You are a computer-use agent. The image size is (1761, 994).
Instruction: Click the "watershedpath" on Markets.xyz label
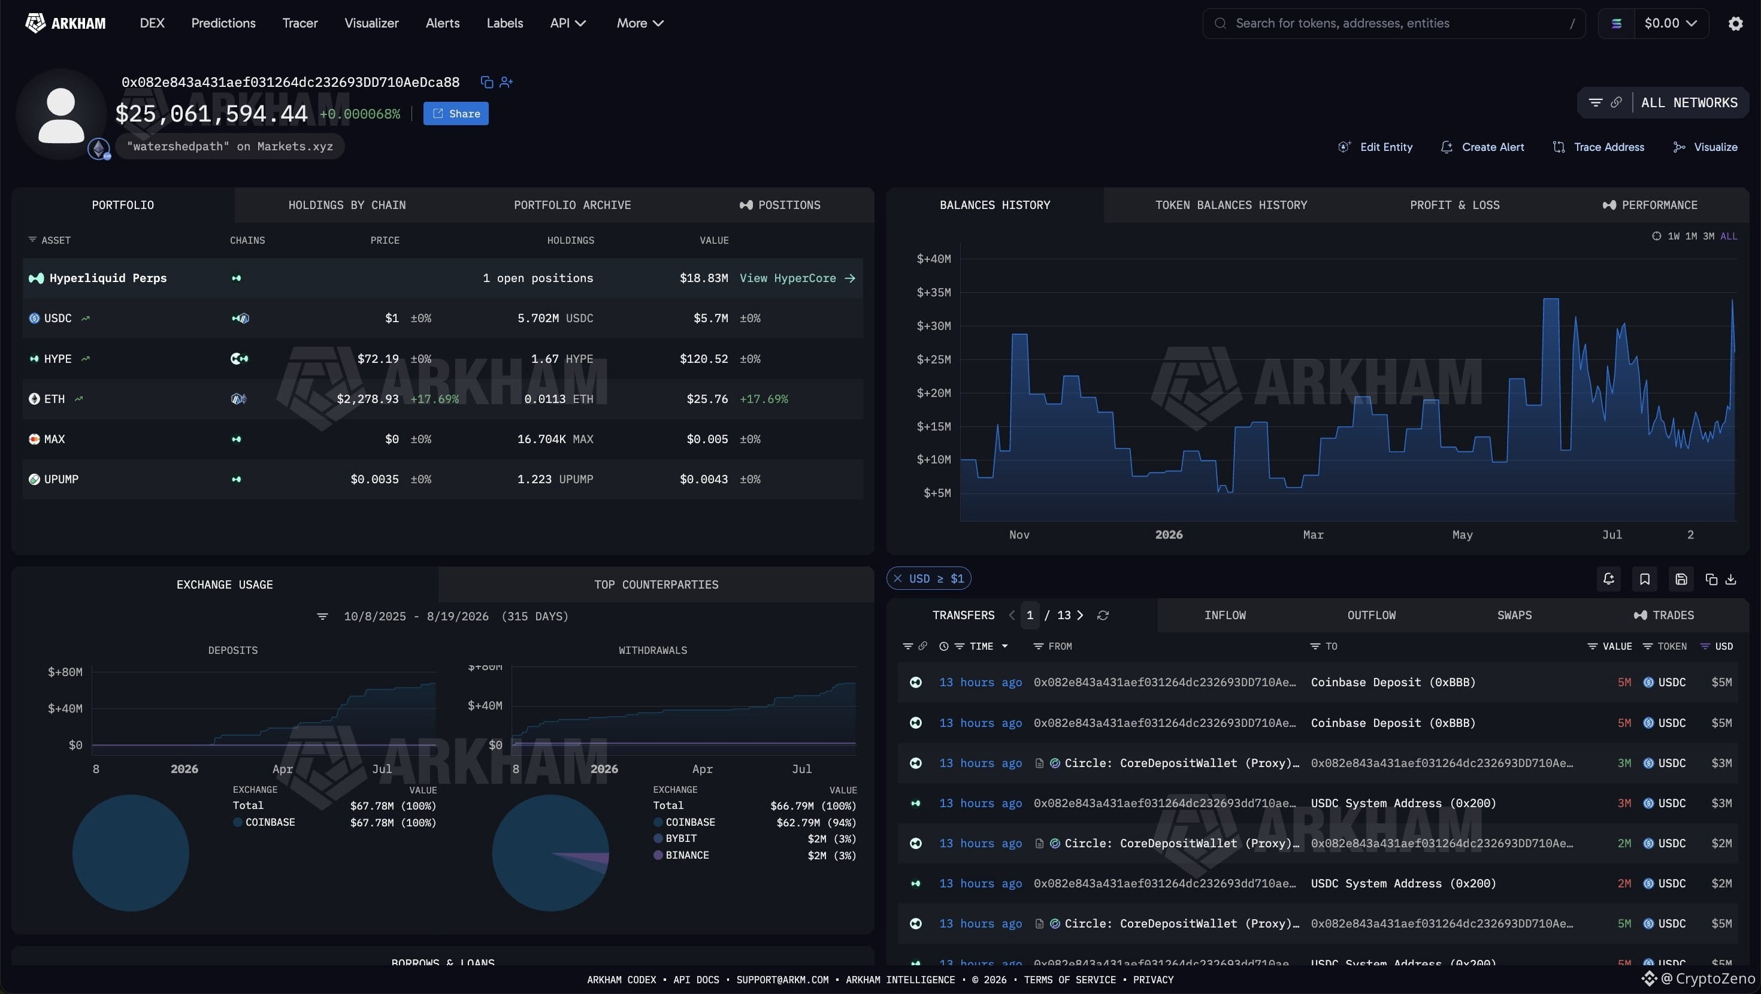[x=229, y=146]
